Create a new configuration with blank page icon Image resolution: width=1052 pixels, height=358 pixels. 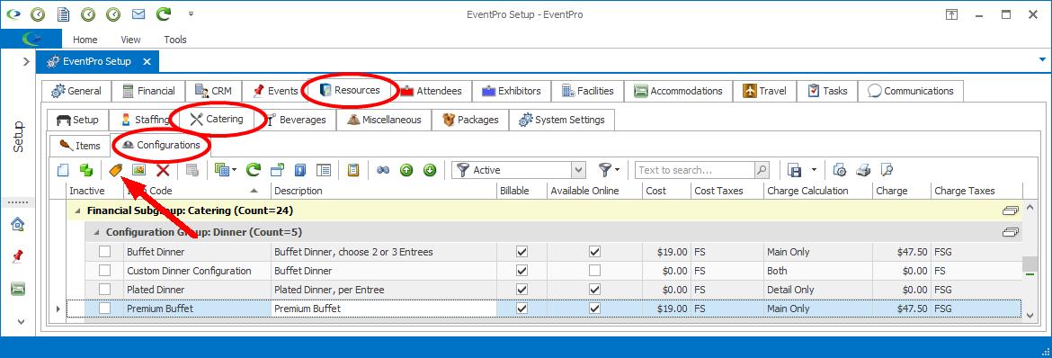[62, 170]
